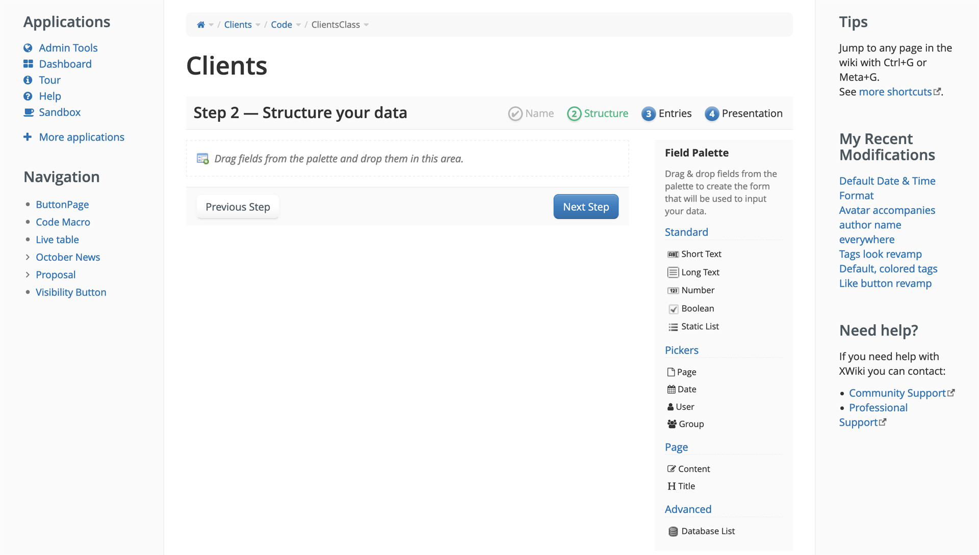The width and height of the screenshot is (979, 555).
Task: Click the field drop area placeholder
Action: tap(407, 159)
